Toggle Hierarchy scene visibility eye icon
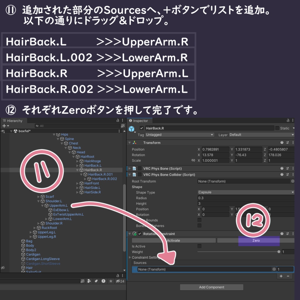This screenshot has height=300, width=300. 3,131
